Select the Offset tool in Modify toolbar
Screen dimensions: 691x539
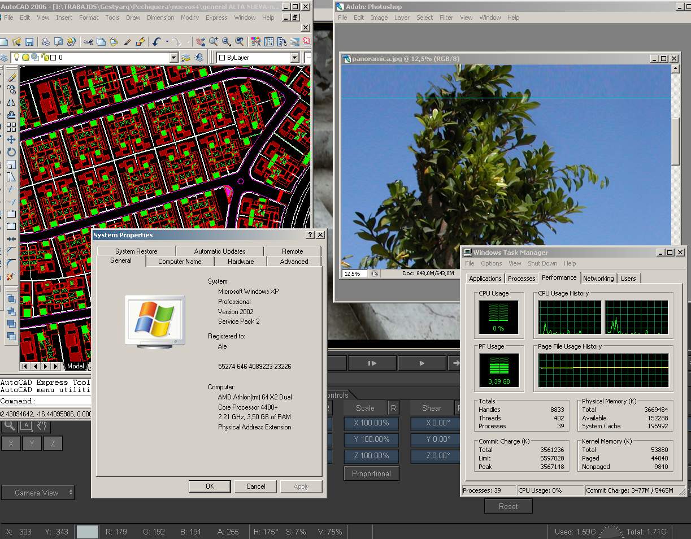click(x=11, y=115)
